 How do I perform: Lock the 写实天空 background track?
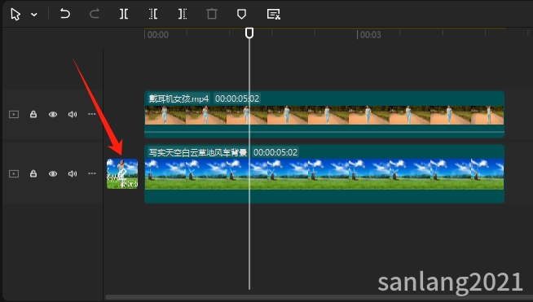point(33,173)
